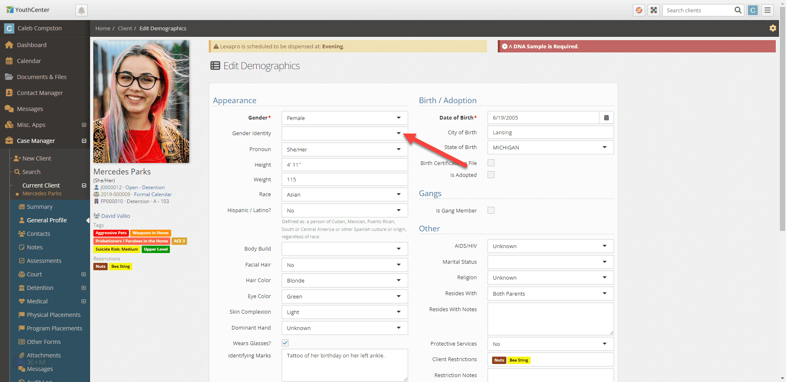The height and width of the screenshot is (382, 786).
Task: Toggle Birth Certificate on File checkbox
Action: click(x=491, y=163)
